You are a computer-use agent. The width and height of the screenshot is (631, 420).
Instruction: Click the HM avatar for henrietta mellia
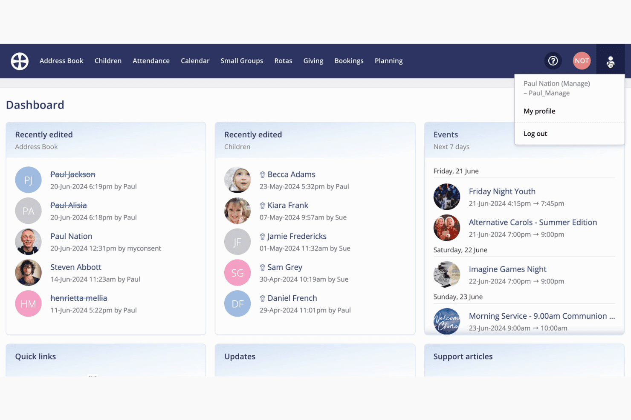point(28,303)
